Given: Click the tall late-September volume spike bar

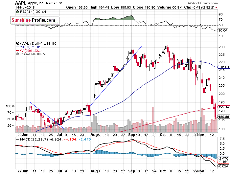Looking at the screenshot, I should coord(153,120).
